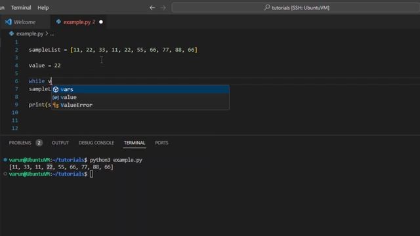This screenshot has width=420, height=236.
Task: Click the sampleList assignment on line 2
Action: click(x=113, y=50)
